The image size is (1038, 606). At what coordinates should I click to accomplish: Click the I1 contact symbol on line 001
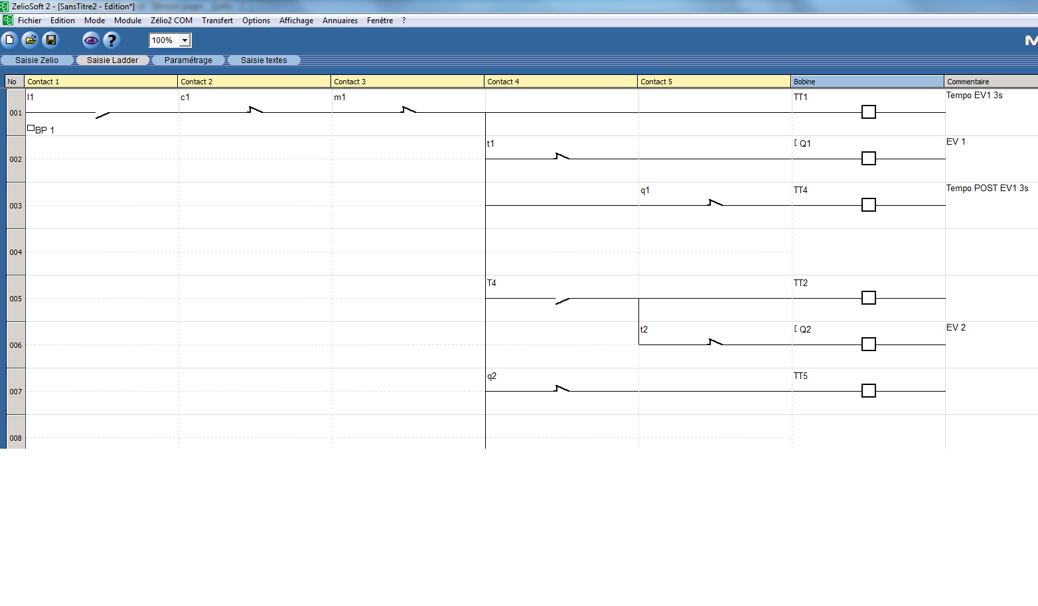coord(103,114)
